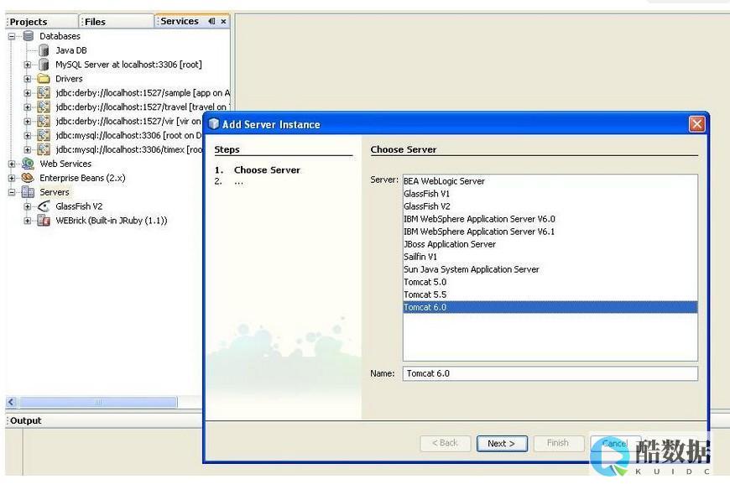Click the Databases node icon
The width and height of the screenshot is (730, 495).
29,36
